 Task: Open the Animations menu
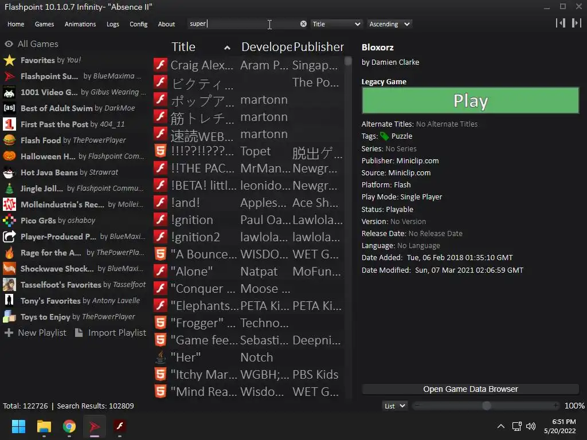coord(80,24)
